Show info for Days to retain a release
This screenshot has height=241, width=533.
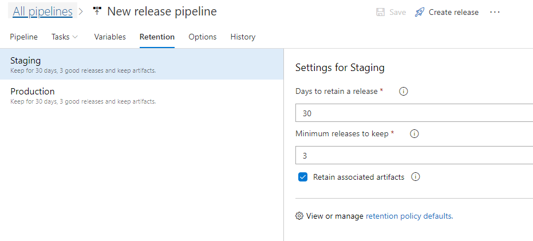[x=403, y=92]
